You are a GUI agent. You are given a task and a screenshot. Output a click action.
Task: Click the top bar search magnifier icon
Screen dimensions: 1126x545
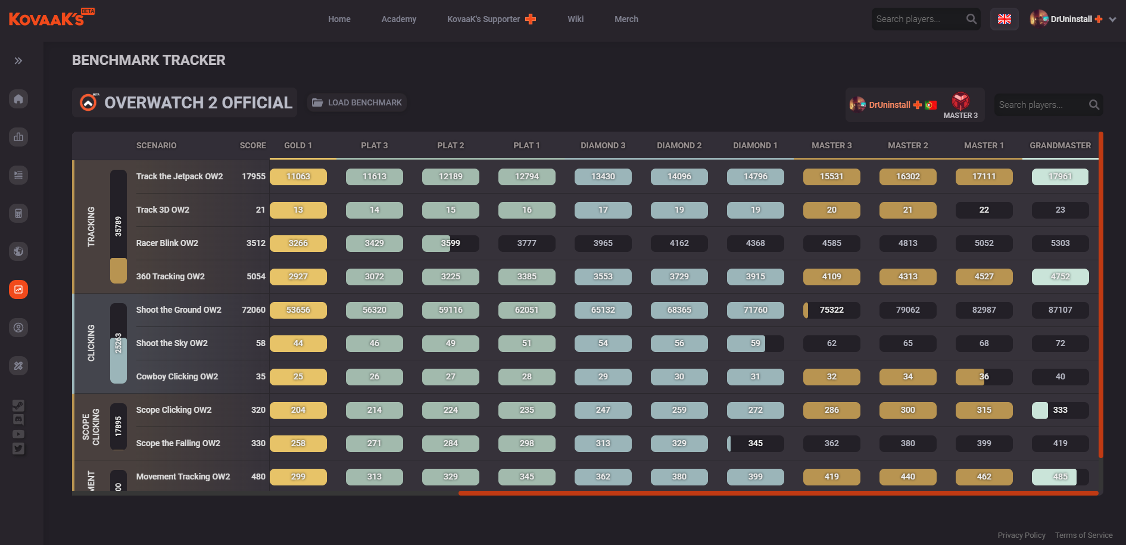coord(971,19)
